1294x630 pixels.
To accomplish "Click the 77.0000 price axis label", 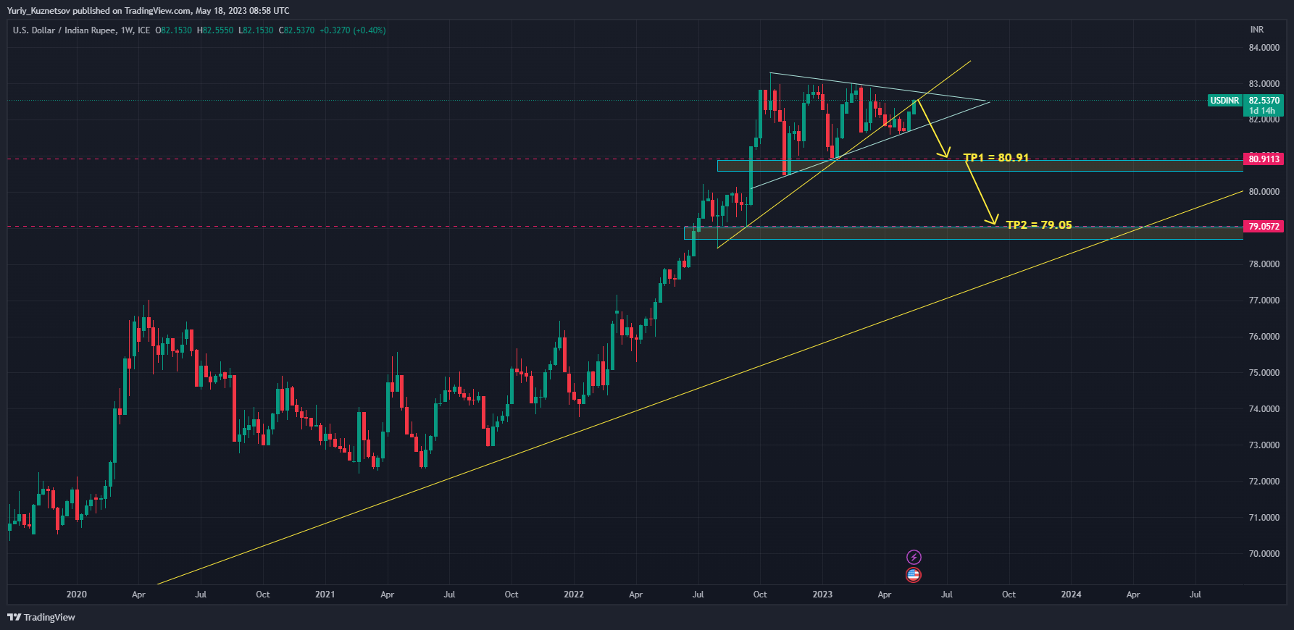I will (x=1264, y=301).
